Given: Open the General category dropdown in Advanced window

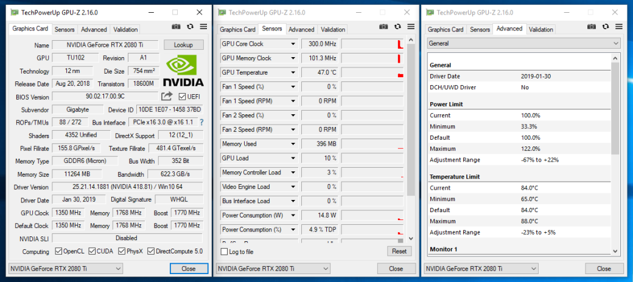Looking at the screenshot, I should tap(523, 43).
